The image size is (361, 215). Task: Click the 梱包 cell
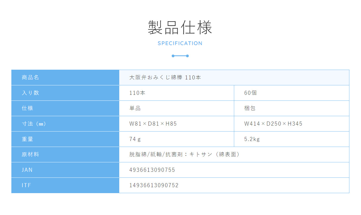(x=250, y=108)
